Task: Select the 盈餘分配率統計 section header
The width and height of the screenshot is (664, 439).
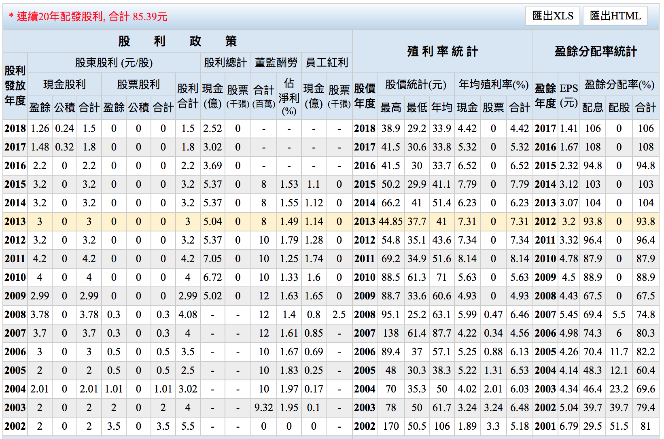Action: pyautogui.click(x=596, y=51)
